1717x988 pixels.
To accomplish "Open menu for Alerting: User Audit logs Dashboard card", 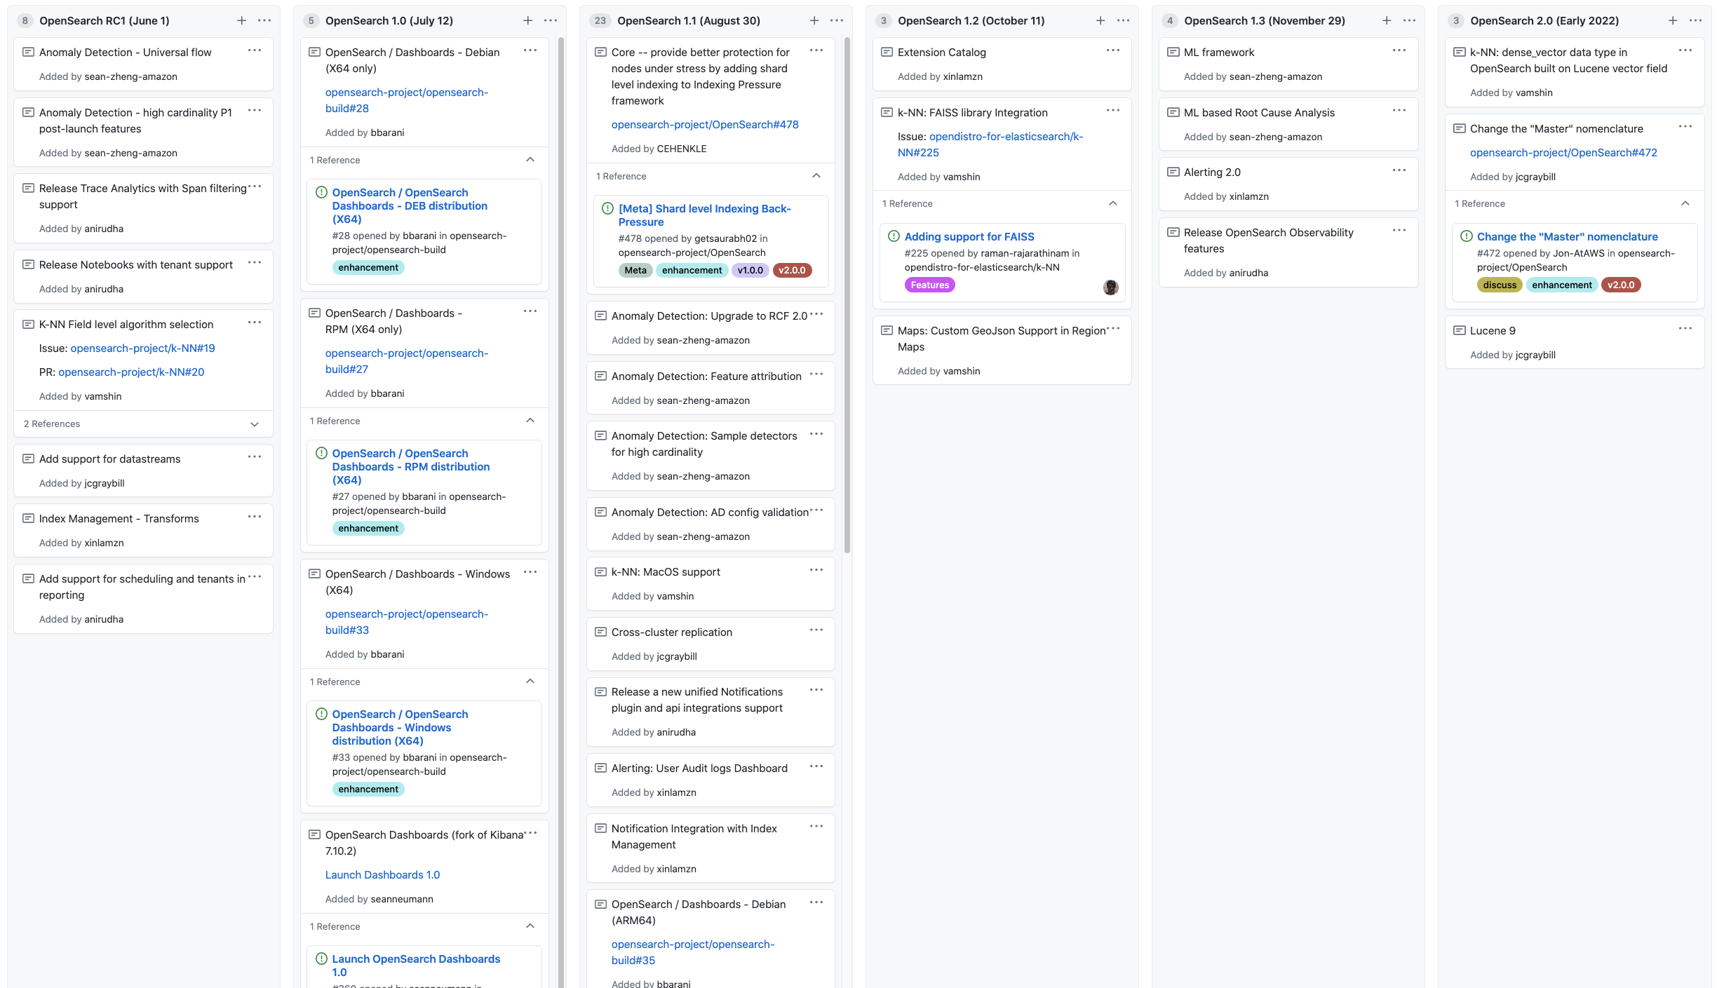I will (x=816, y=766).
